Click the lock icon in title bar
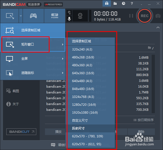Screen dimensions: 163x150 click(107, 3)
